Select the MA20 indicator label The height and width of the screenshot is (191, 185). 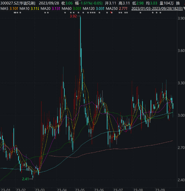click(x=46, y=9)
